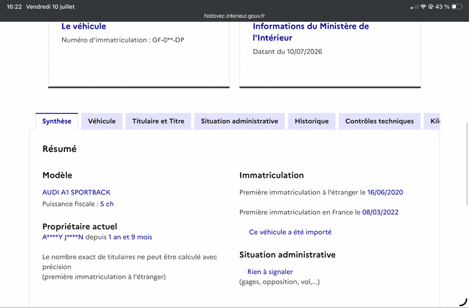Click Informations du Ministère de l'Intérieur heading
The height and width of the screenshot is (308, 469).
[311, 32]
